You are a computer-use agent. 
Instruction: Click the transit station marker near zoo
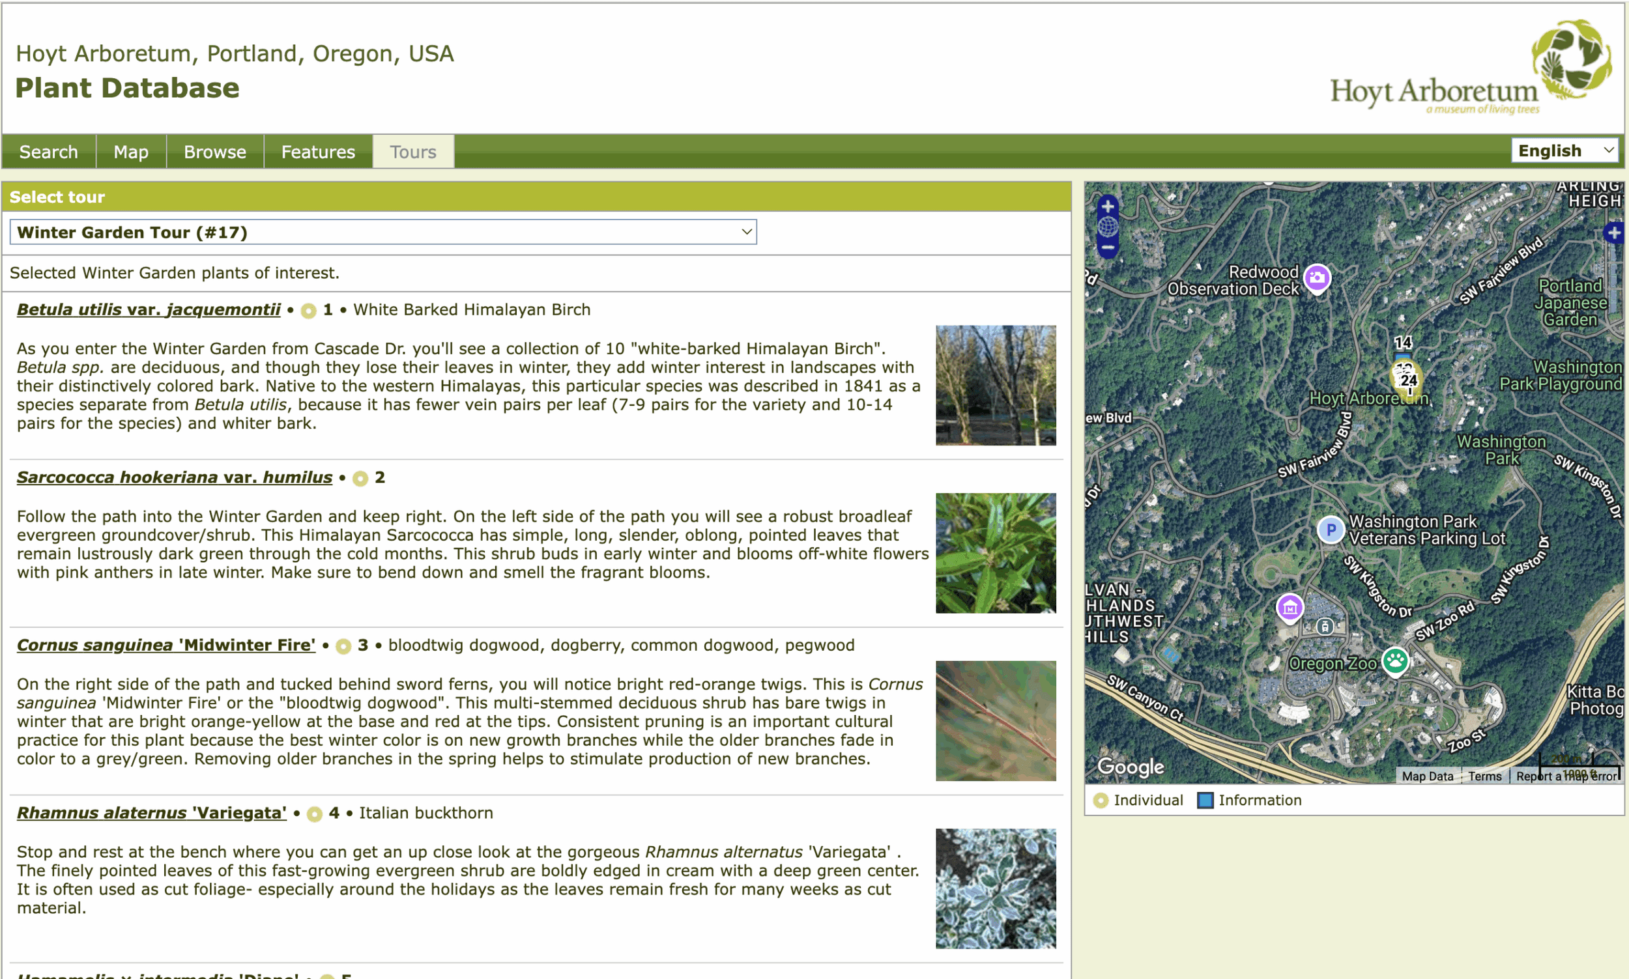pyautogui.click(x=1325, y=626)
